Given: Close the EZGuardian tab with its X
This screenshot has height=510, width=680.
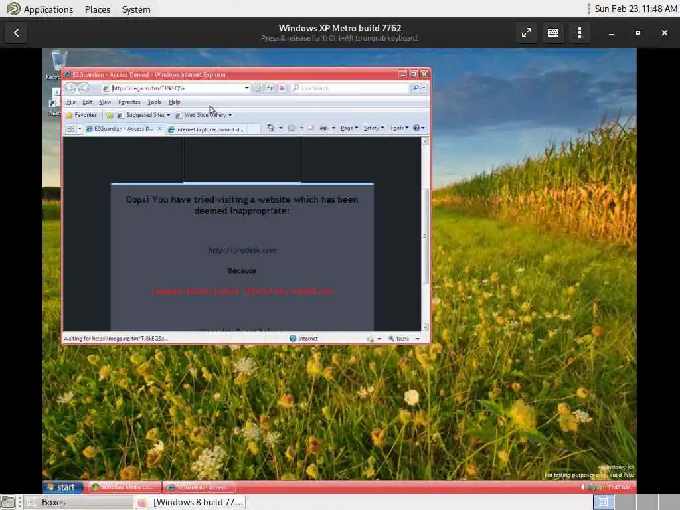Looking at the screenshot, I should point(159,129).
